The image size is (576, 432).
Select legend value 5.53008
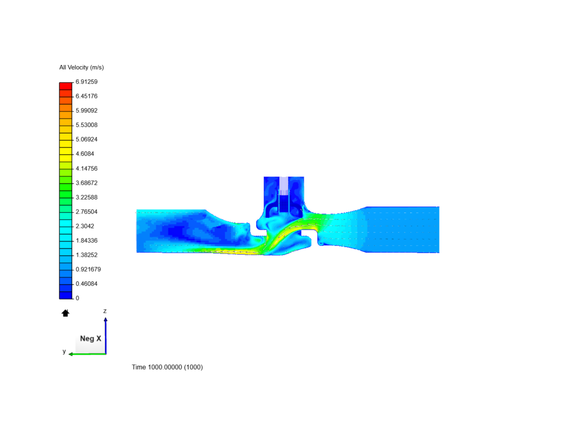coord(86,125)
